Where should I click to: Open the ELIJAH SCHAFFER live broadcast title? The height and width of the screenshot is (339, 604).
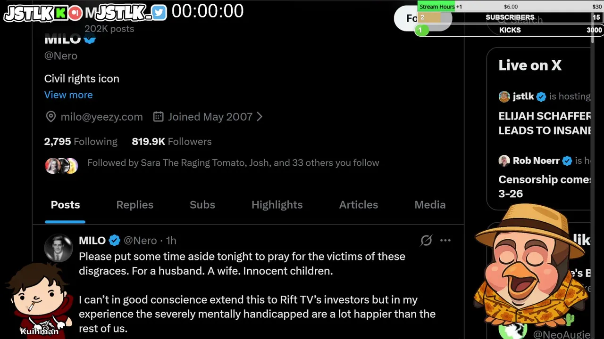(545, 123)
